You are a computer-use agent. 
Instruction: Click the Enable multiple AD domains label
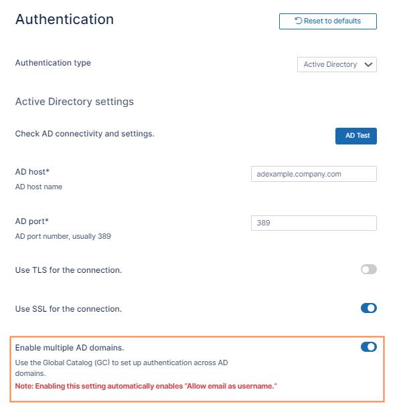pyautogui.click(x=70, y=348)
